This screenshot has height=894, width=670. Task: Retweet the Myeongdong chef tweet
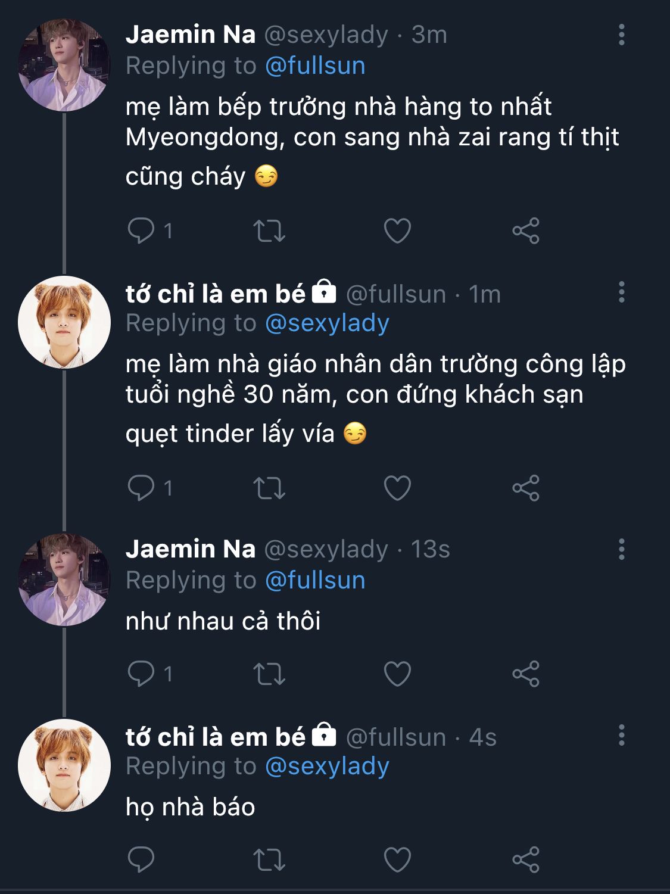click(269, 230)
